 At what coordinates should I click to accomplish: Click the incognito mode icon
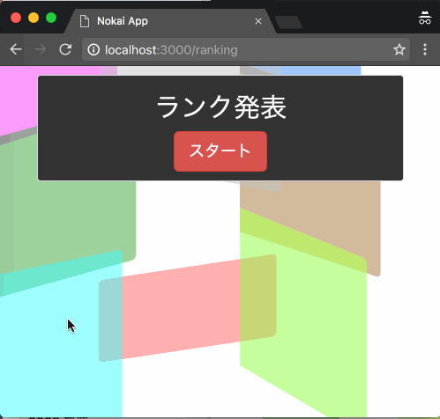[425, 18]
